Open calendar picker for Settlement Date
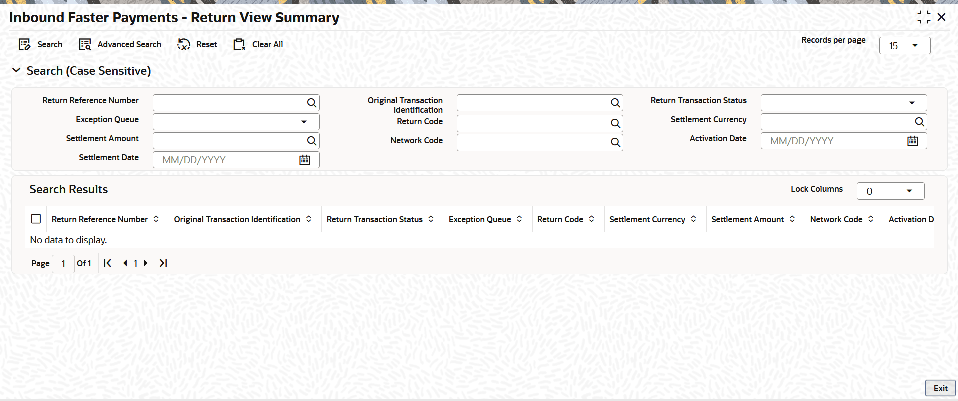The width and height of the screenshot is (958, 401). [x=305, y=160]
